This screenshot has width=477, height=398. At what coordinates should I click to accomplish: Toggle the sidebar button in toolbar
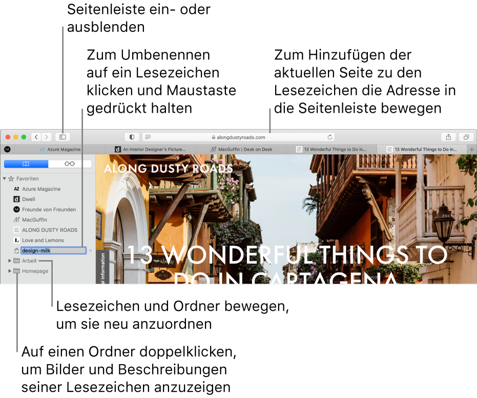[x=63, y=137]
